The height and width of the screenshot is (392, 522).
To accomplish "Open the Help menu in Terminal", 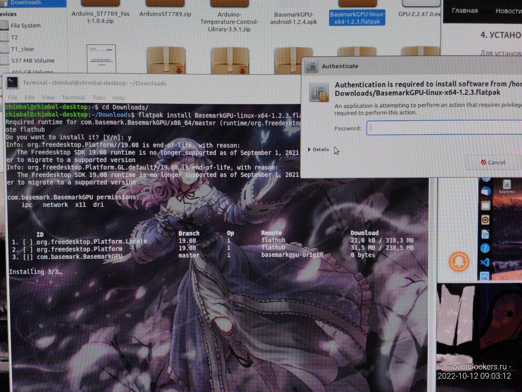I will 119,98.
